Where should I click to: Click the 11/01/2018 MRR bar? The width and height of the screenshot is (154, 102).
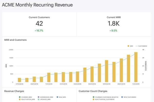[x=49, y=78]
